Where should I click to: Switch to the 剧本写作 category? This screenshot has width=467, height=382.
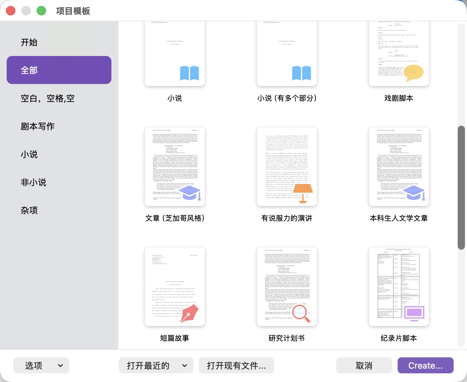[38, 126]
